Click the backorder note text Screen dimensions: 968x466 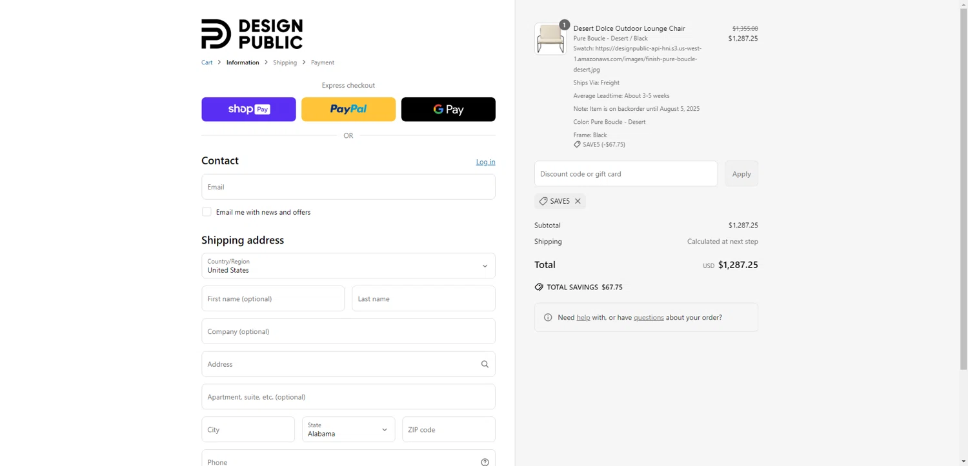(x=636, y=109)
